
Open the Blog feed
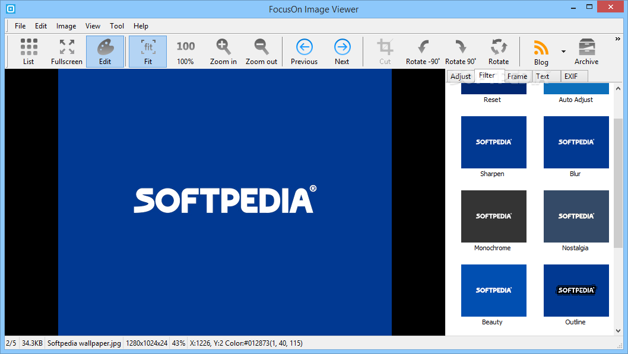541,52
